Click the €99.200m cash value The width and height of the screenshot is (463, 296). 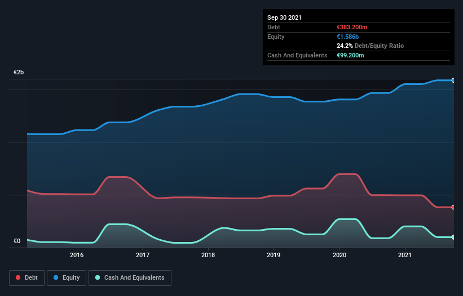pyautogui.click(x=350, y=55)
